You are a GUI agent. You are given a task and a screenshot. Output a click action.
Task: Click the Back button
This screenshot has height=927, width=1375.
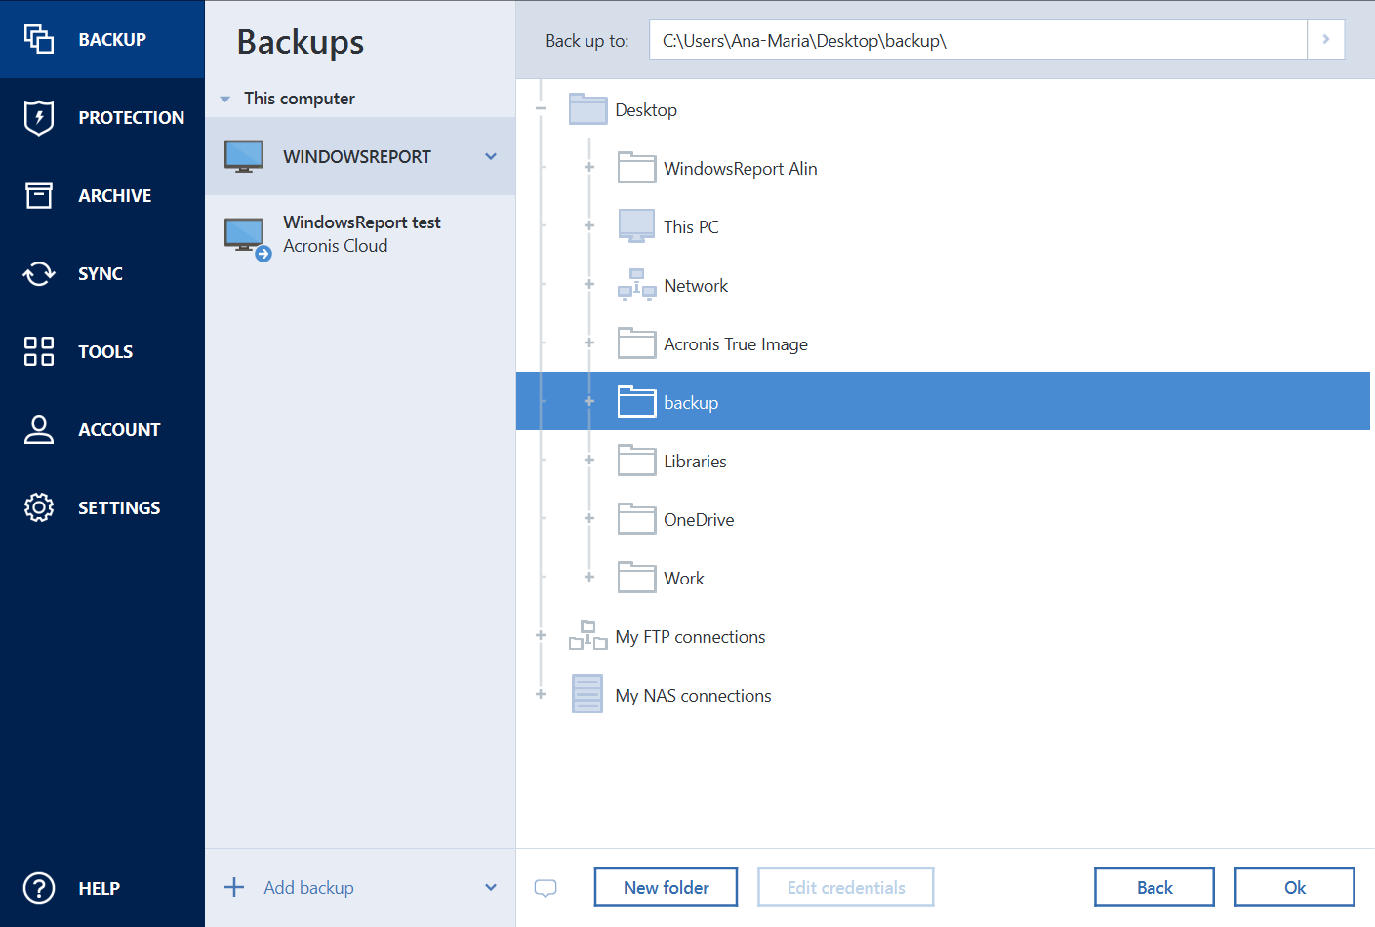(x=1154, y=887)
